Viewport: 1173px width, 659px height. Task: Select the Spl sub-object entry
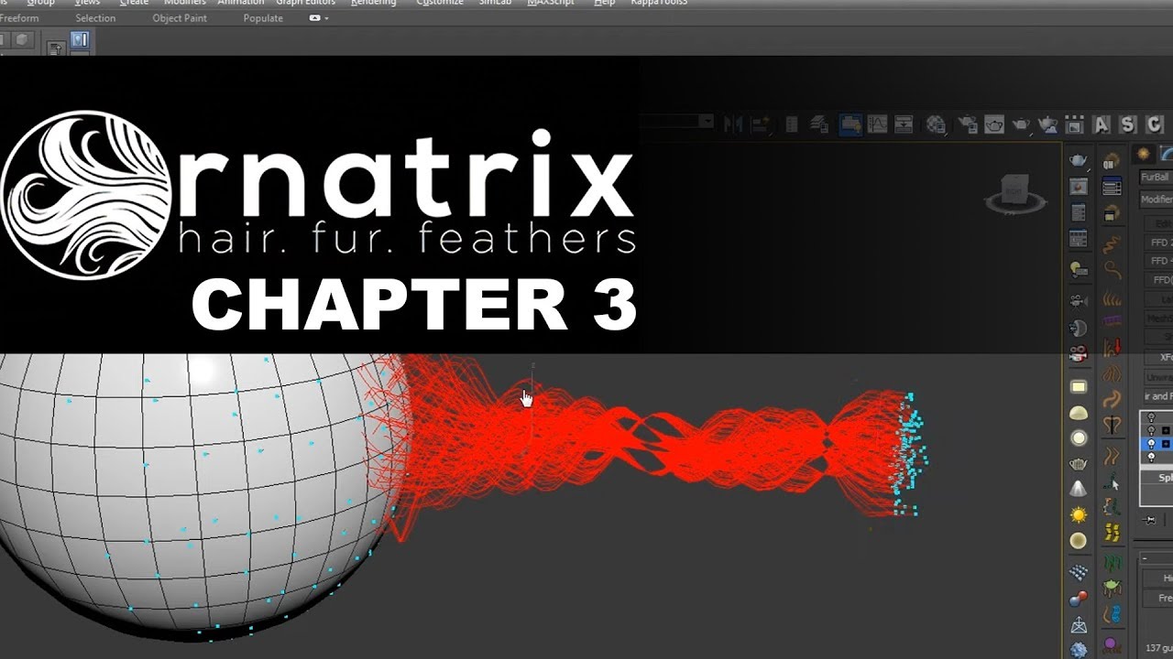(x=1165, y=478)
